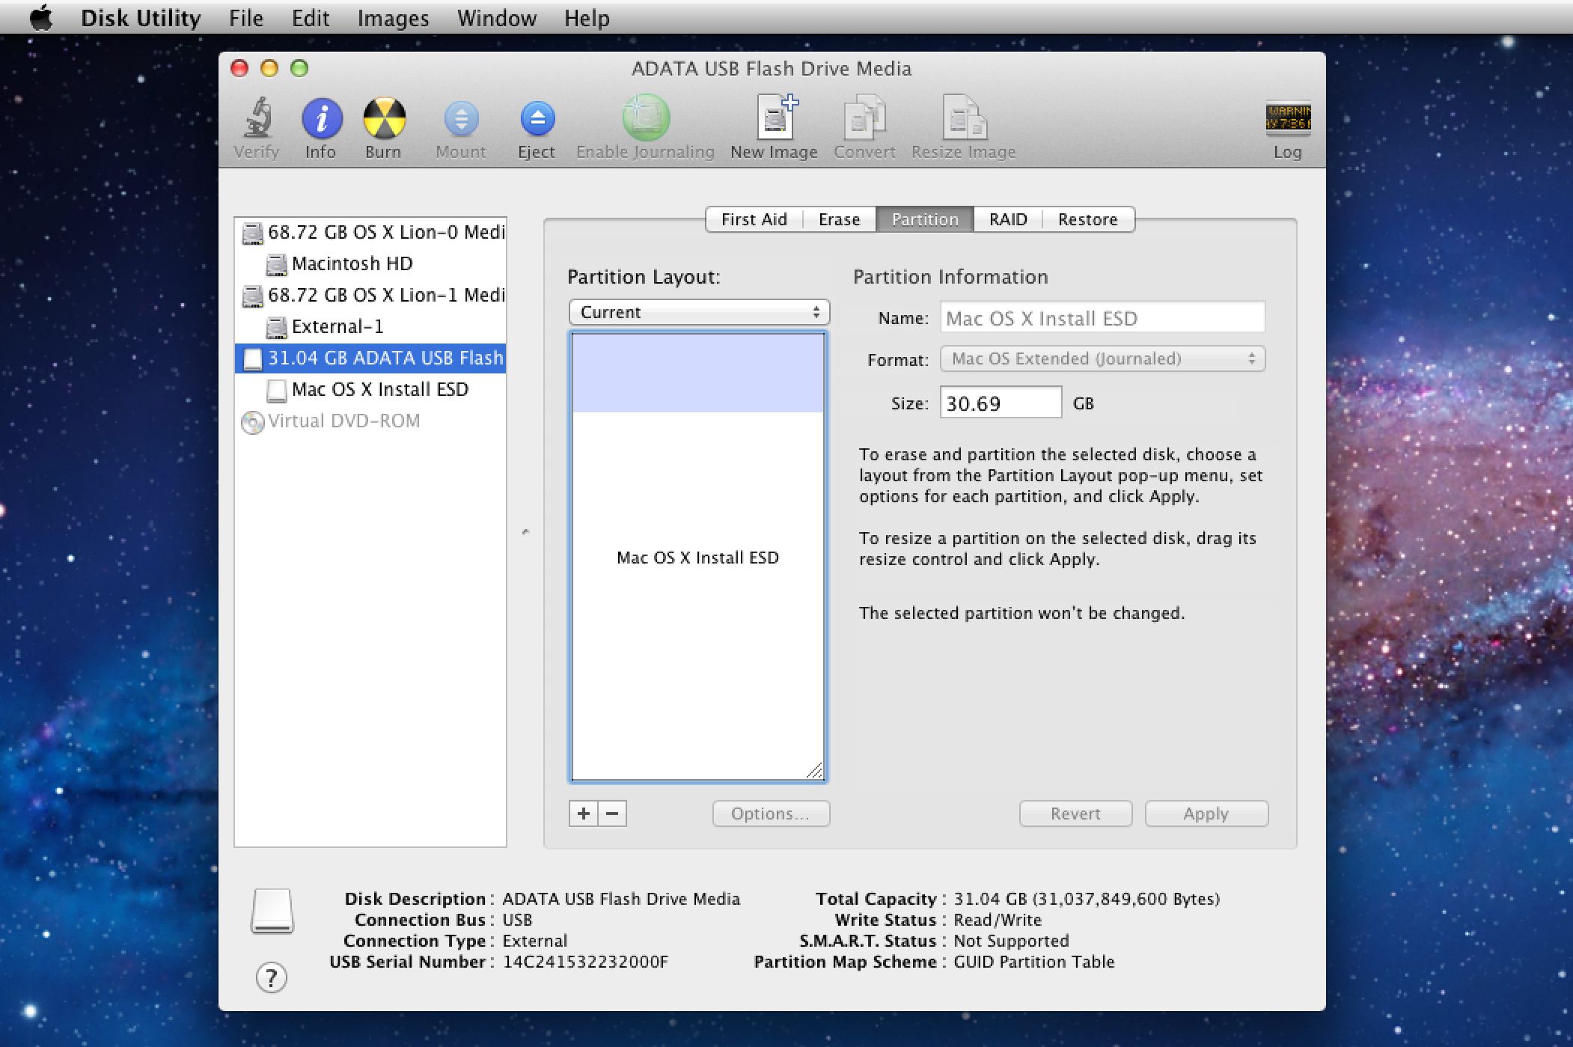Create a New Image from toolbar
Screen dimensions: 1573x1047
coord(775,117)
